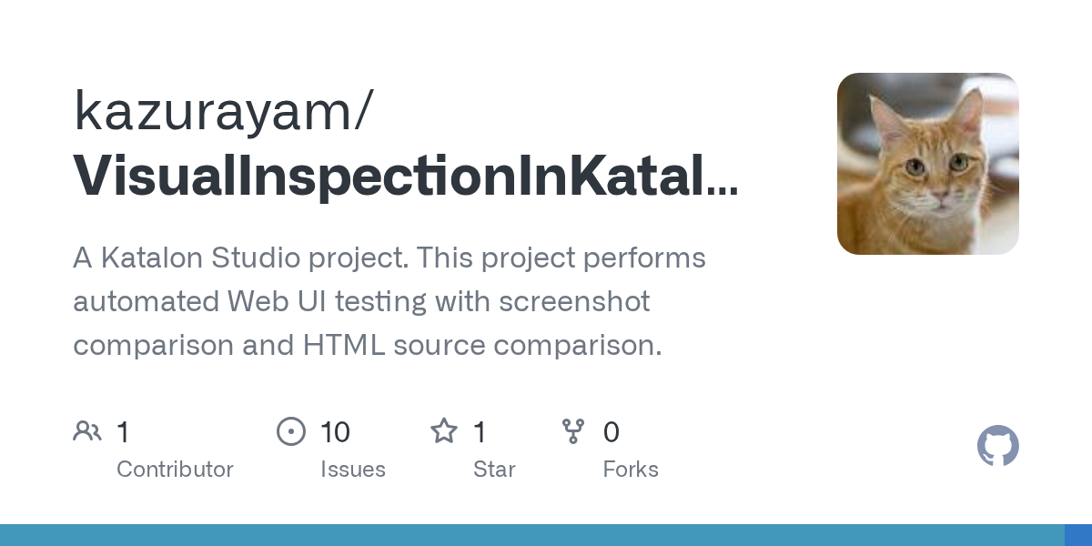Image resolution: width=1092 pixels, height=546 pixels.
Task: Select the Contributor label
Action: (175, 470)
